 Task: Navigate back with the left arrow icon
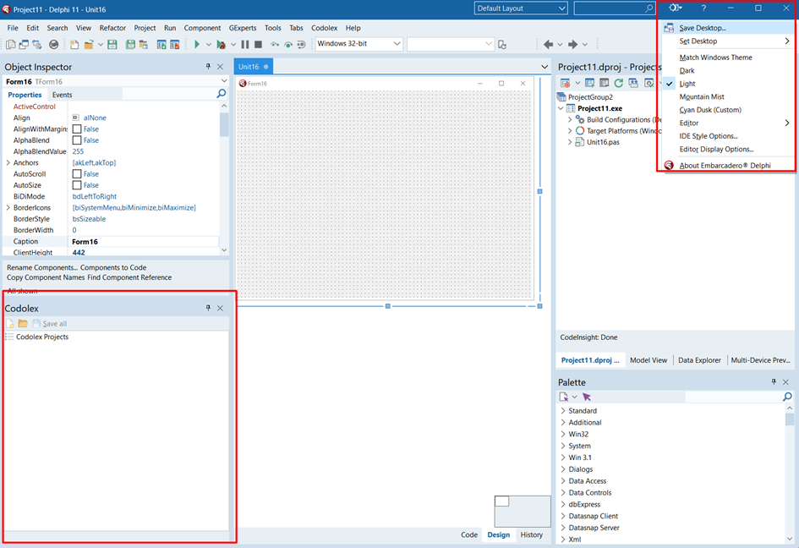point(548,44)
